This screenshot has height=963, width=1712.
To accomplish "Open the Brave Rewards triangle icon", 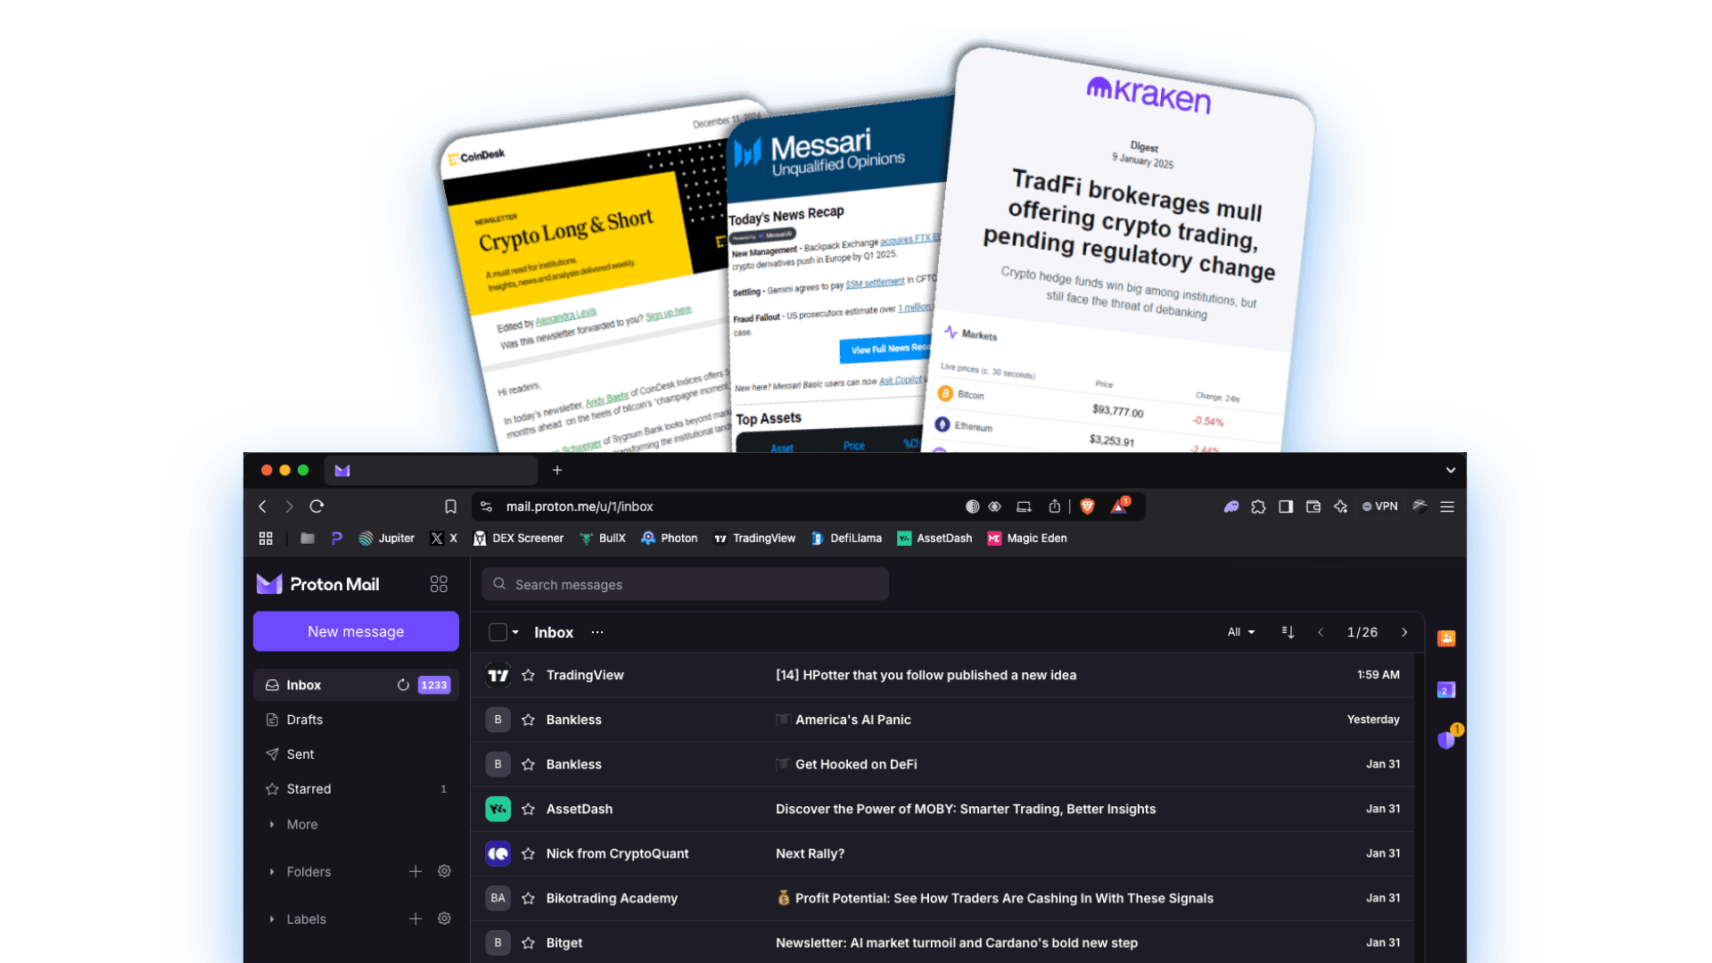I will 1118,506.
